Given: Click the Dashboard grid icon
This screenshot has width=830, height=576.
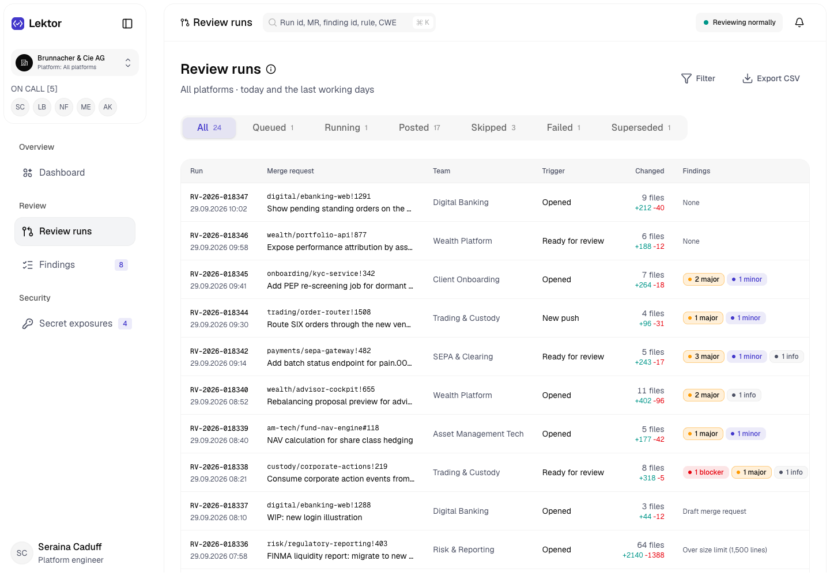Looking at the screenshot, I should pos(28,173).
